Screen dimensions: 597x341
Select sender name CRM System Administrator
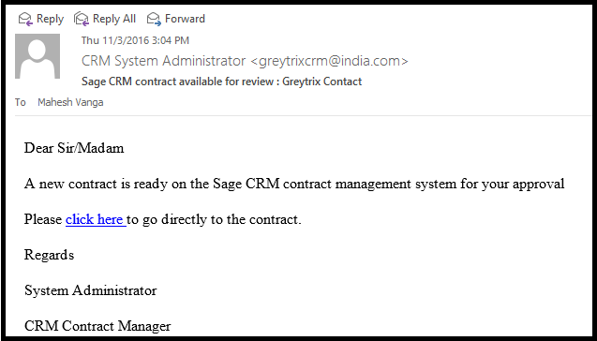pos(164,61)
